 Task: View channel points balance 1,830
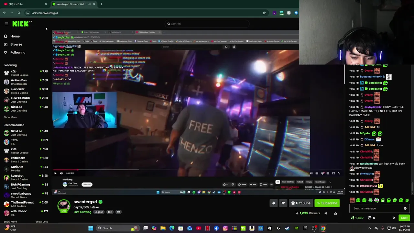357,218
